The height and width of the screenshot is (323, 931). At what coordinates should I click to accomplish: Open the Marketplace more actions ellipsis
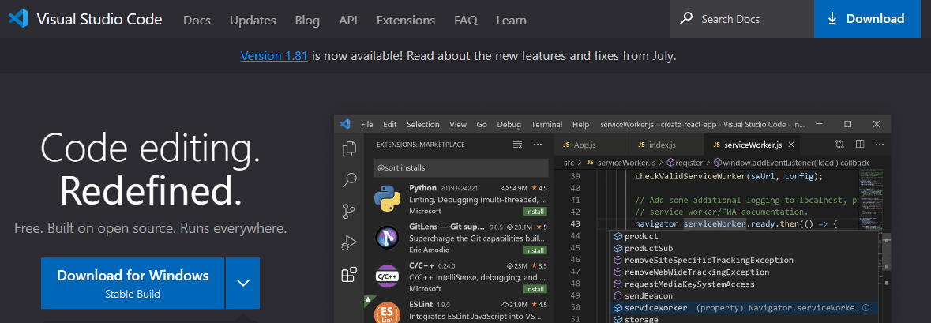(x=538, y=145)
